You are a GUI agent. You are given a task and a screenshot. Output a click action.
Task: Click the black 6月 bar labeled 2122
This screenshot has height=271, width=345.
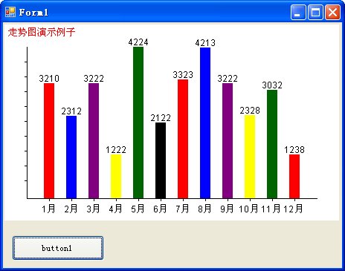click(161, 160)
